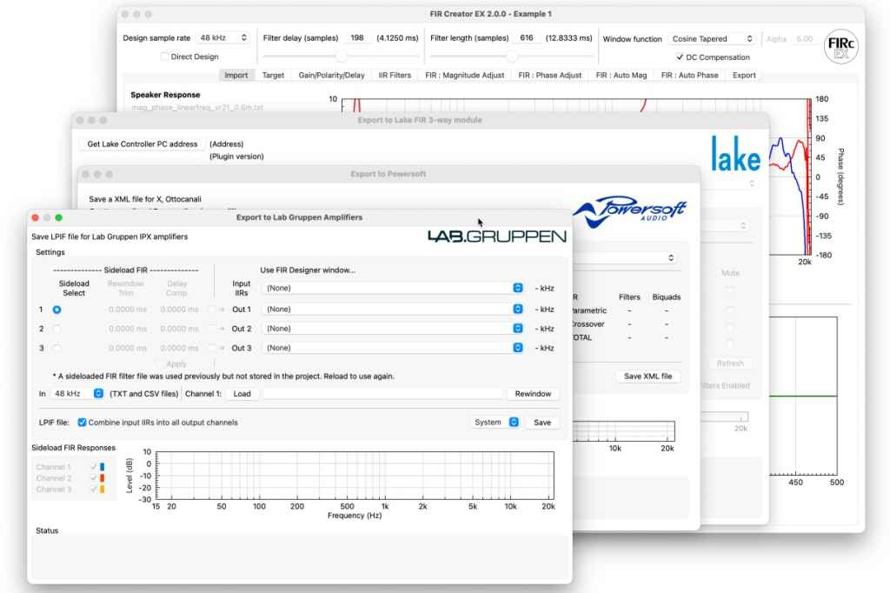The height and width of the screenshot is (593, 890).
Task: Click the FIRc EX logo icon
Action: tap(840, 47)
